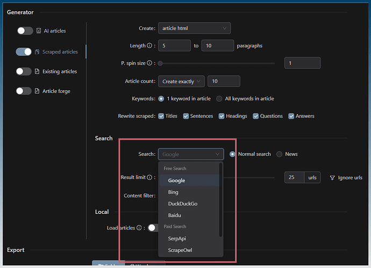Uncheck the Titles rewrite checkbox

161,116
